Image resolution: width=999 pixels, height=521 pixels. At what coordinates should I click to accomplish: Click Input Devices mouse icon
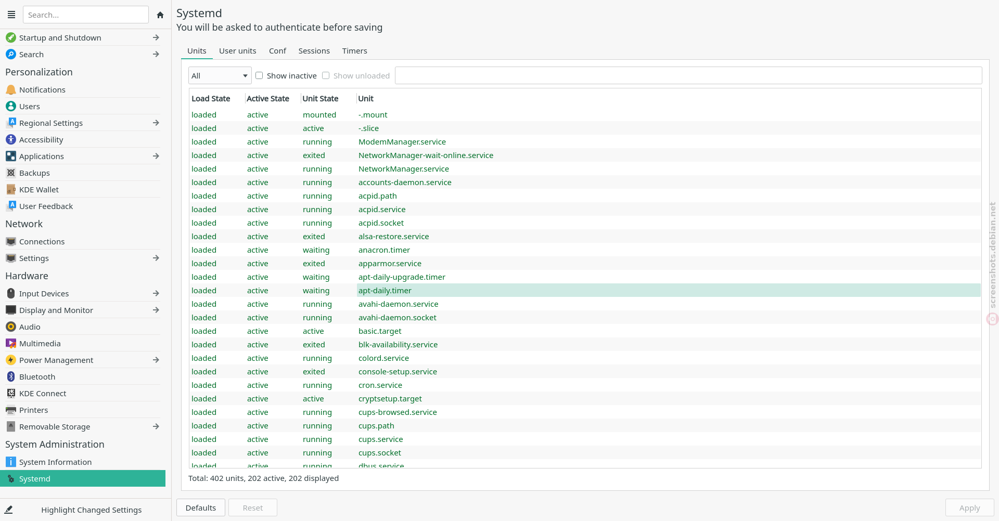click(11, 293)
